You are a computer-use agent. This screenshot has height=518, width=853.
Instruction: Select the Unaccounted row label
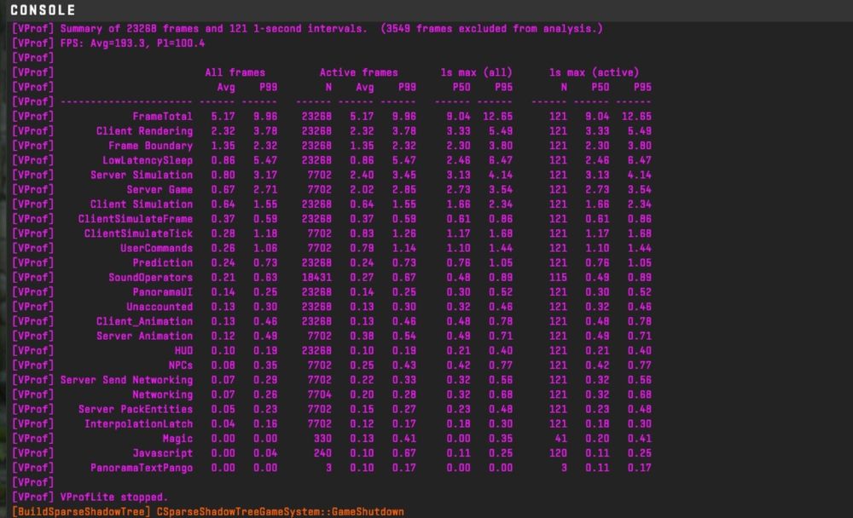(x=160, y=308)
